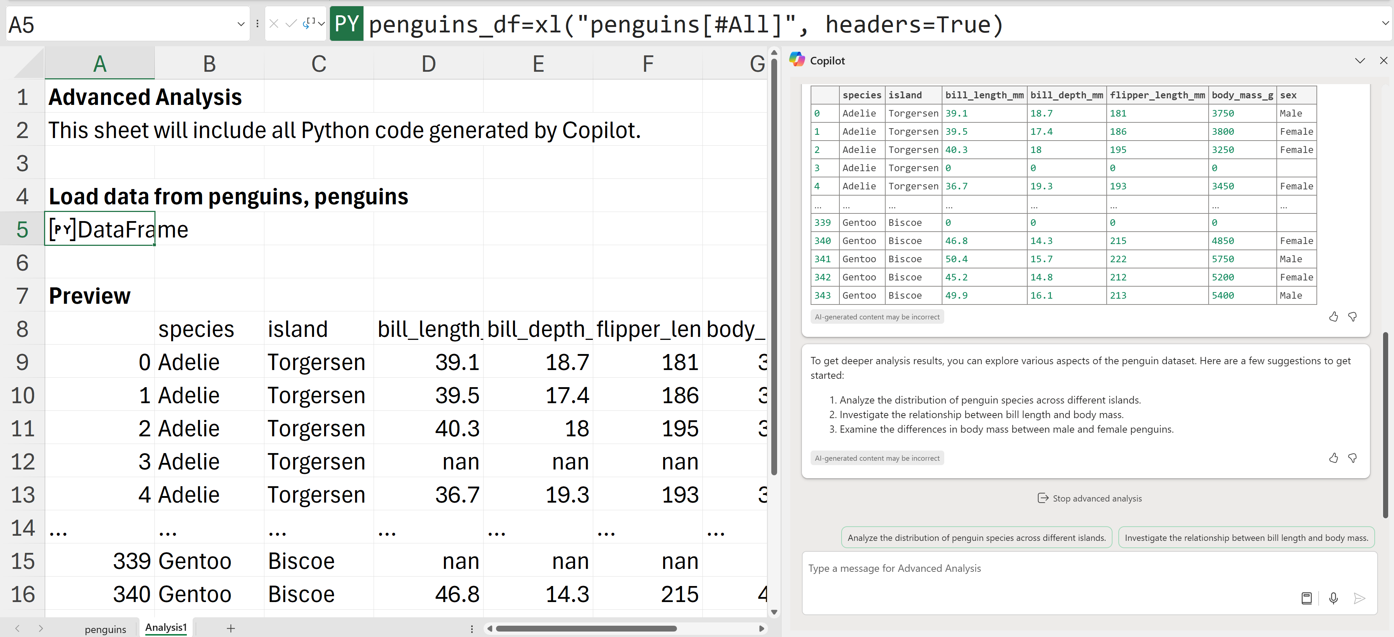Choose the species distribution across islands suggestion

click(x=976, y=538)
